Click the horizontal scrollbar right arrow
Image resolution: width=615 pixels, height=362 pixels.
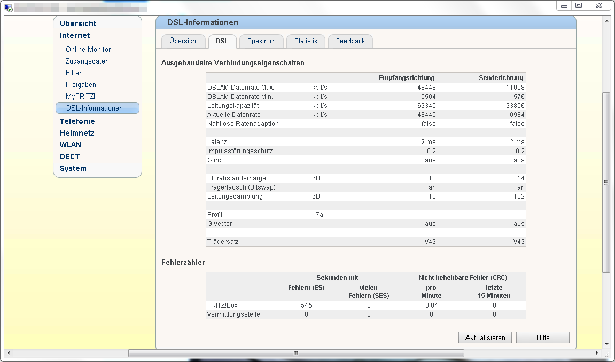pyautogui.click(x=598, y=353)
